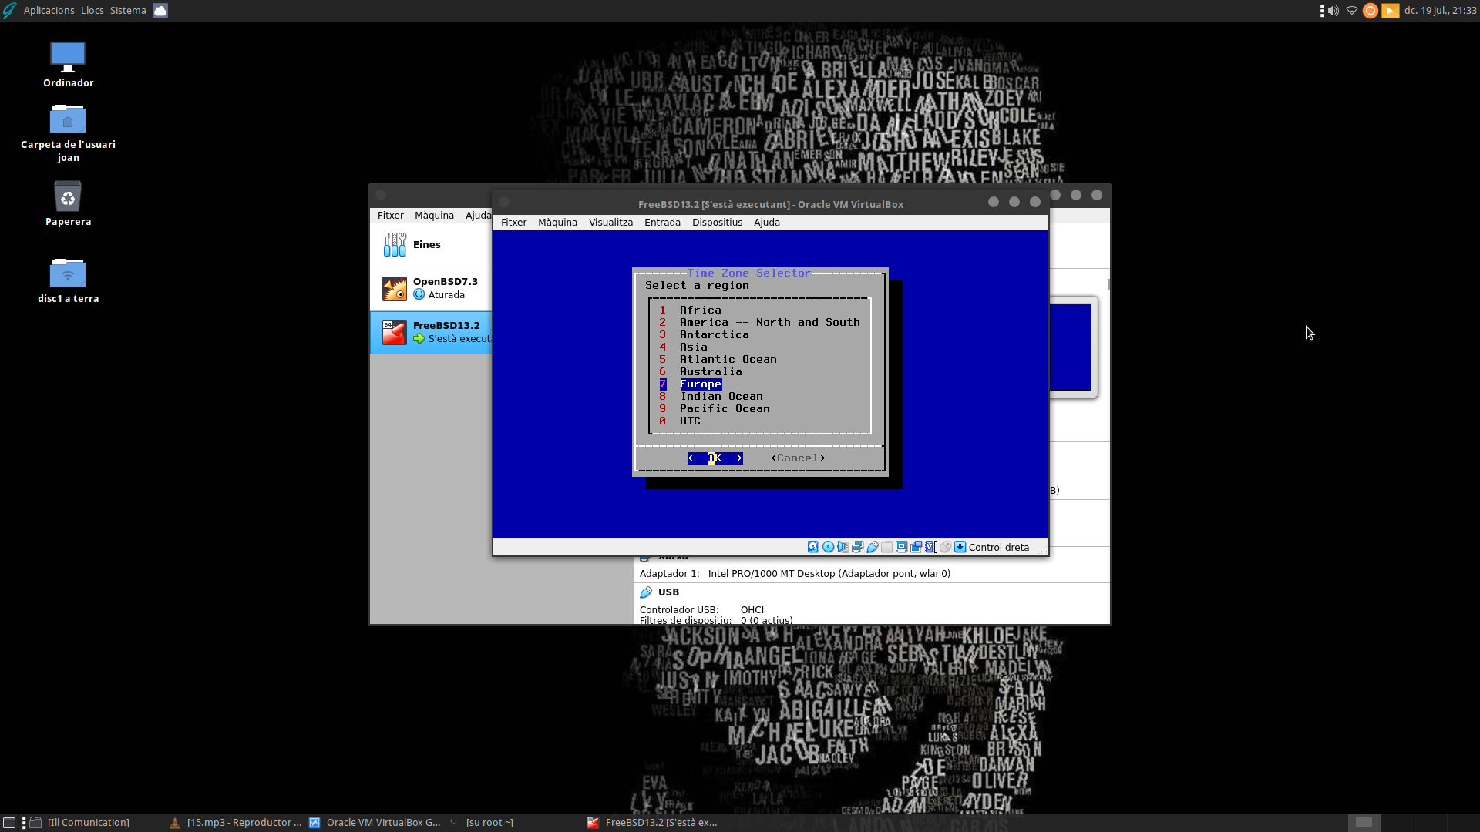Click the keyboard capture arrow icon
The image size is (1480, 832).
(x=960, y=547)
